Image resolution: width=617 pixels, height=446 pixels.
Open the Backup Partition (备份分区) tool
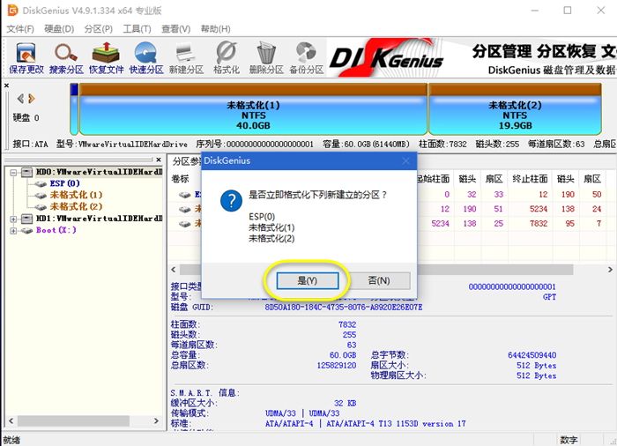point(307,58)
